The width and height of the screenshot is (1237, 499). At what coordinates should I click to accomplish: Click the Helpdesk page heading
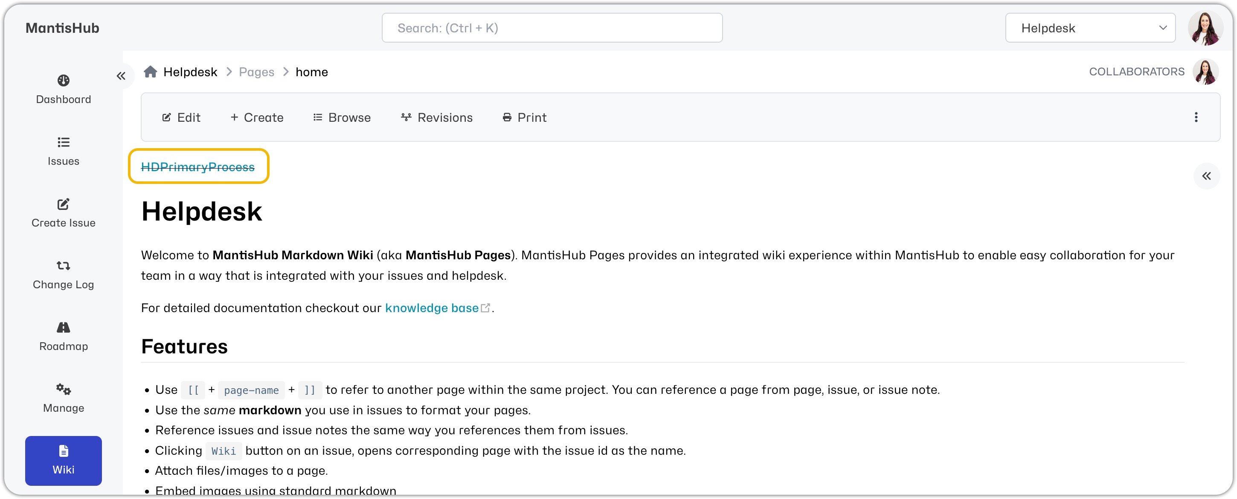[x=202, y=211]
